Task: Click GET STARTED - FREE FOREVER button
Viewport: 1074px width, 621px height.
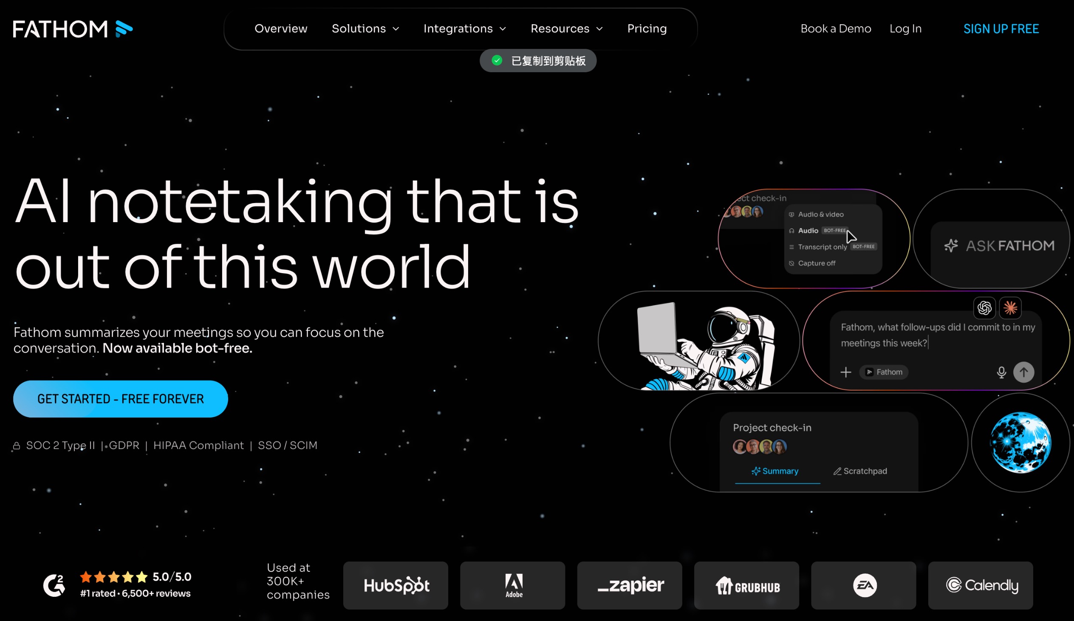Action: click(121, 399)
